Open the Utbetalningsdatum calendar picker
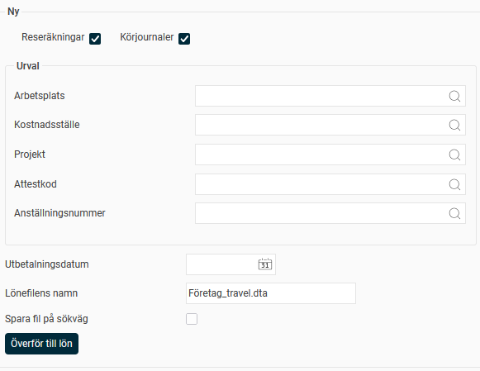This screenshot has width=480, height=371. coord(265,264)
